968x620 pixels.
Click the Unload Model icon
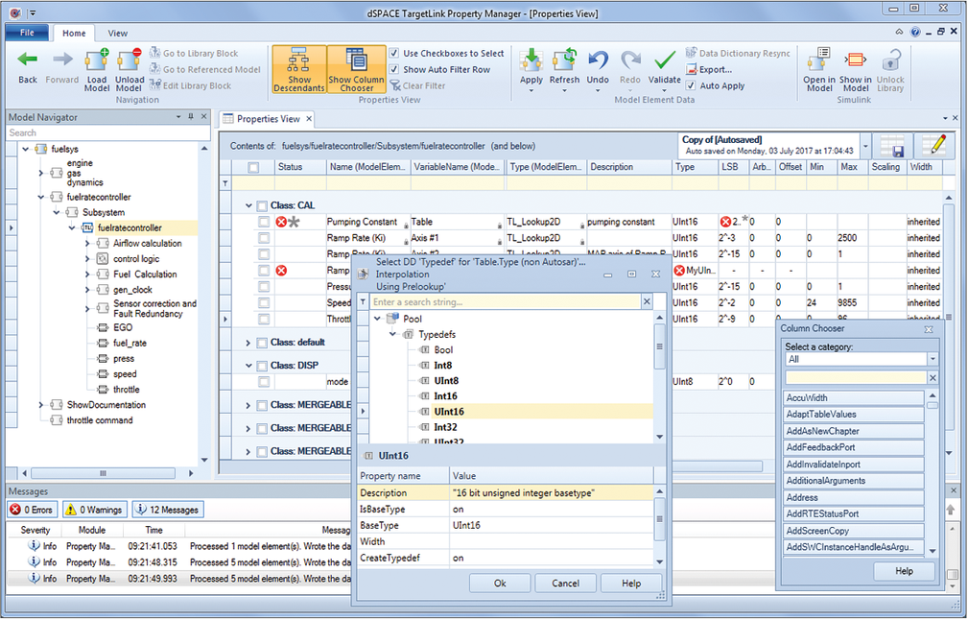(129, 60)
